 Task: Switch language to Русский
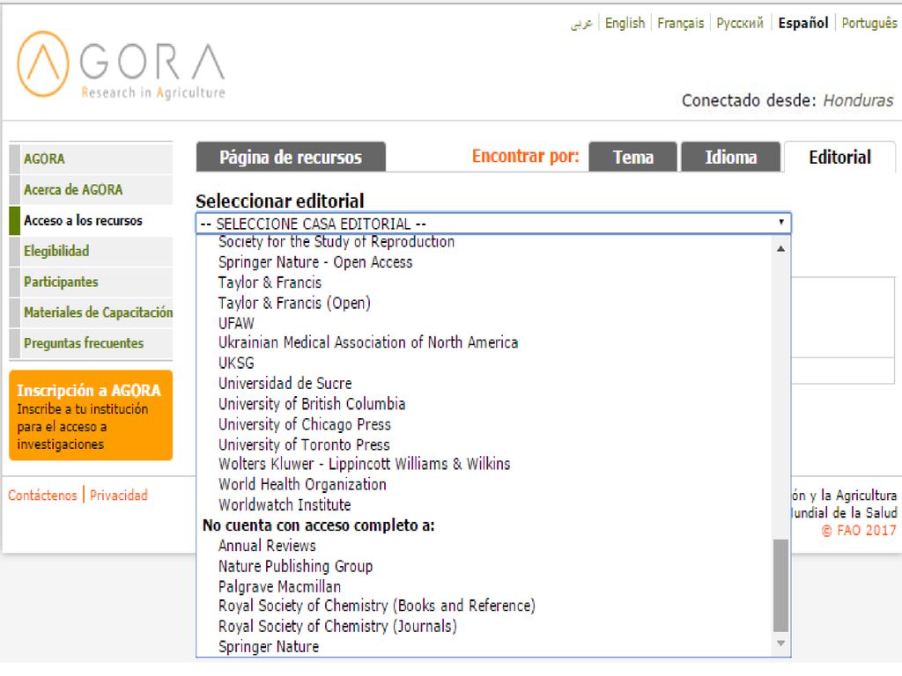tap(740, 23)
